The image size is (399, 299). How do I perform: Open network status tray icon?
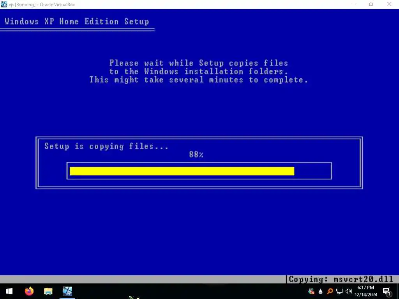[339, 291]
